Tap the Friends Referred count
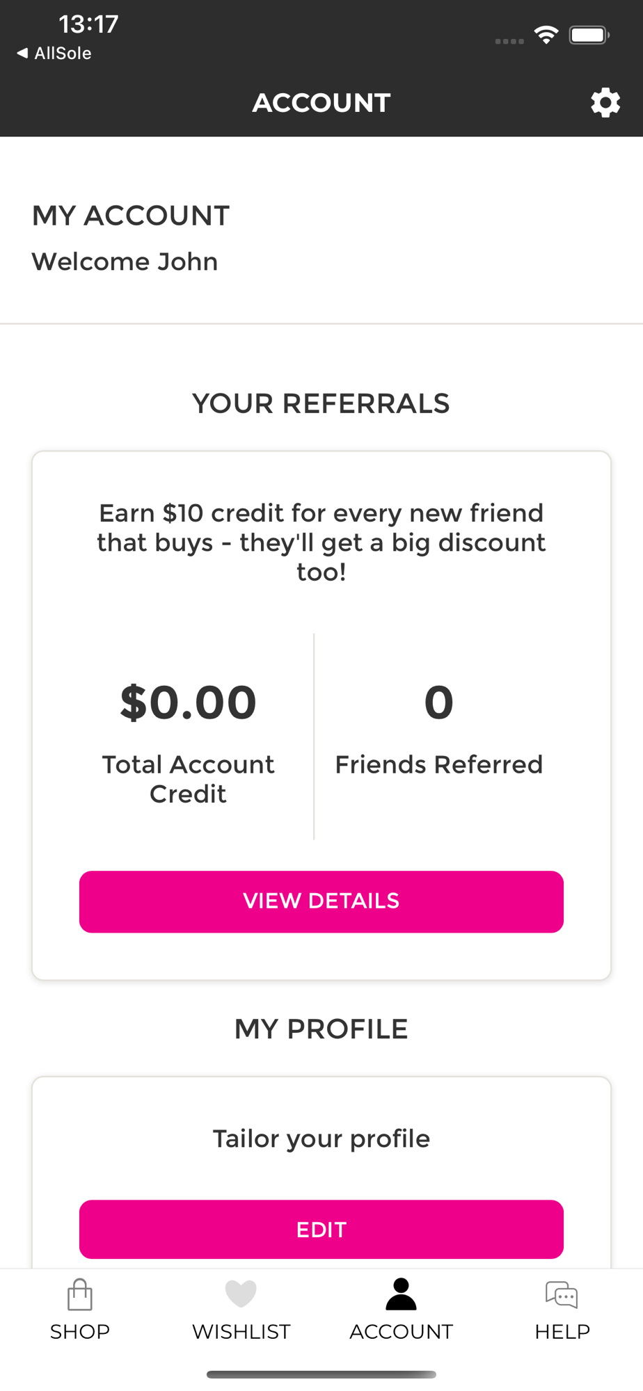 438,702
